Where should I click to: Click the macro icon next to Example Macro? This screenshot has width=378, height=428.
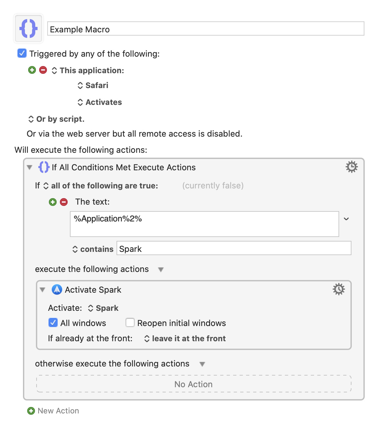[x=28, y=28]
